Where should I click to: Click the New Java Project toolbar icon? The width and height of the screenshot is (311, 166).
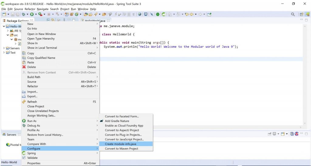coord(67,14)
